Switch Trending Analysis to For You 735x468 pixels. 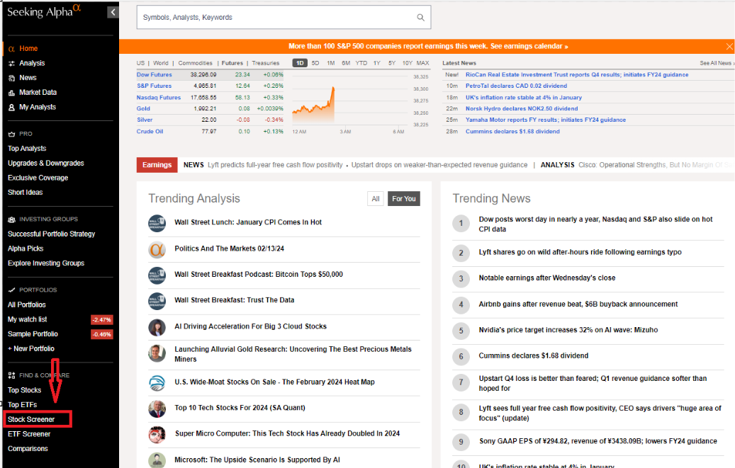pyautogui.click(x=403, y=198)
